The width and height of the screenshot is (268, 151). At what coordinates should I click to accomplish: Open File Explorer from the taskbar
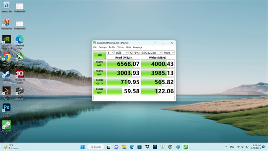tap(124, 147)
